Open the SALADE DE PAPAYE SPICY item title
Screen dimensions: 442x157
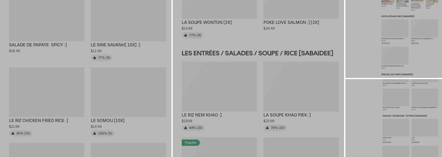[x=38, y=45]
